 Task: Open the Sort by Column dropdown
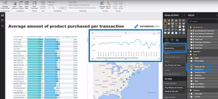[43, 5]
